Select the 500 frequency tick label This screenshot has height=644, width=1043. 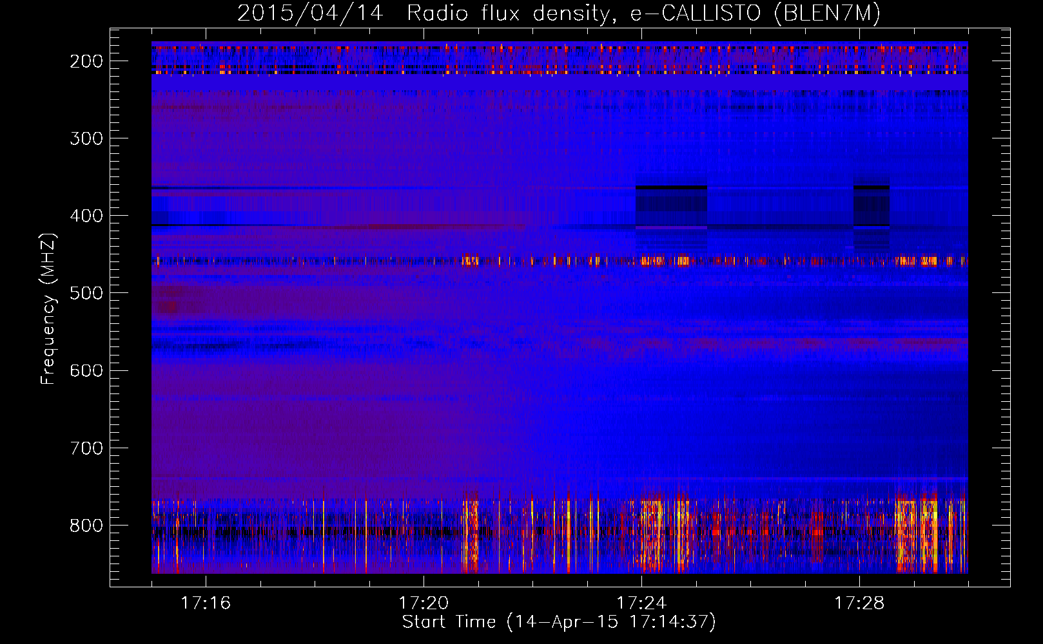(86, 293)
